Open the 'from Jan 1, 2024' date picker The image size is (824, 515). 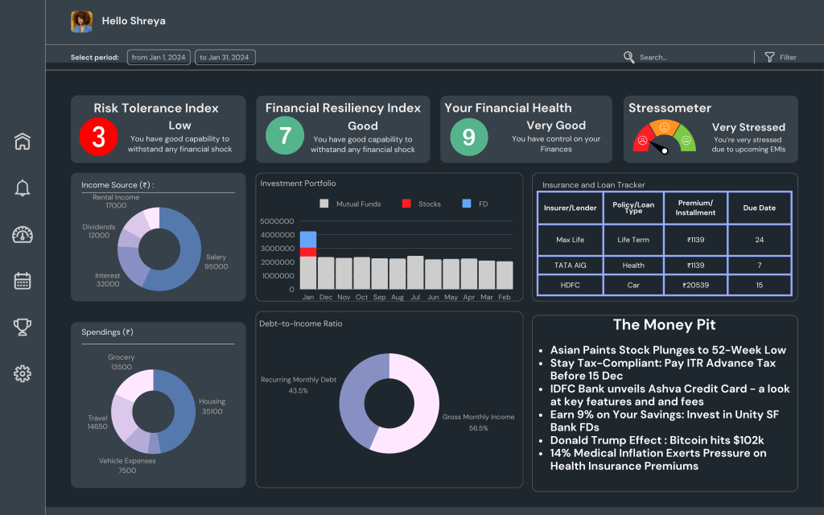(159, 57)
